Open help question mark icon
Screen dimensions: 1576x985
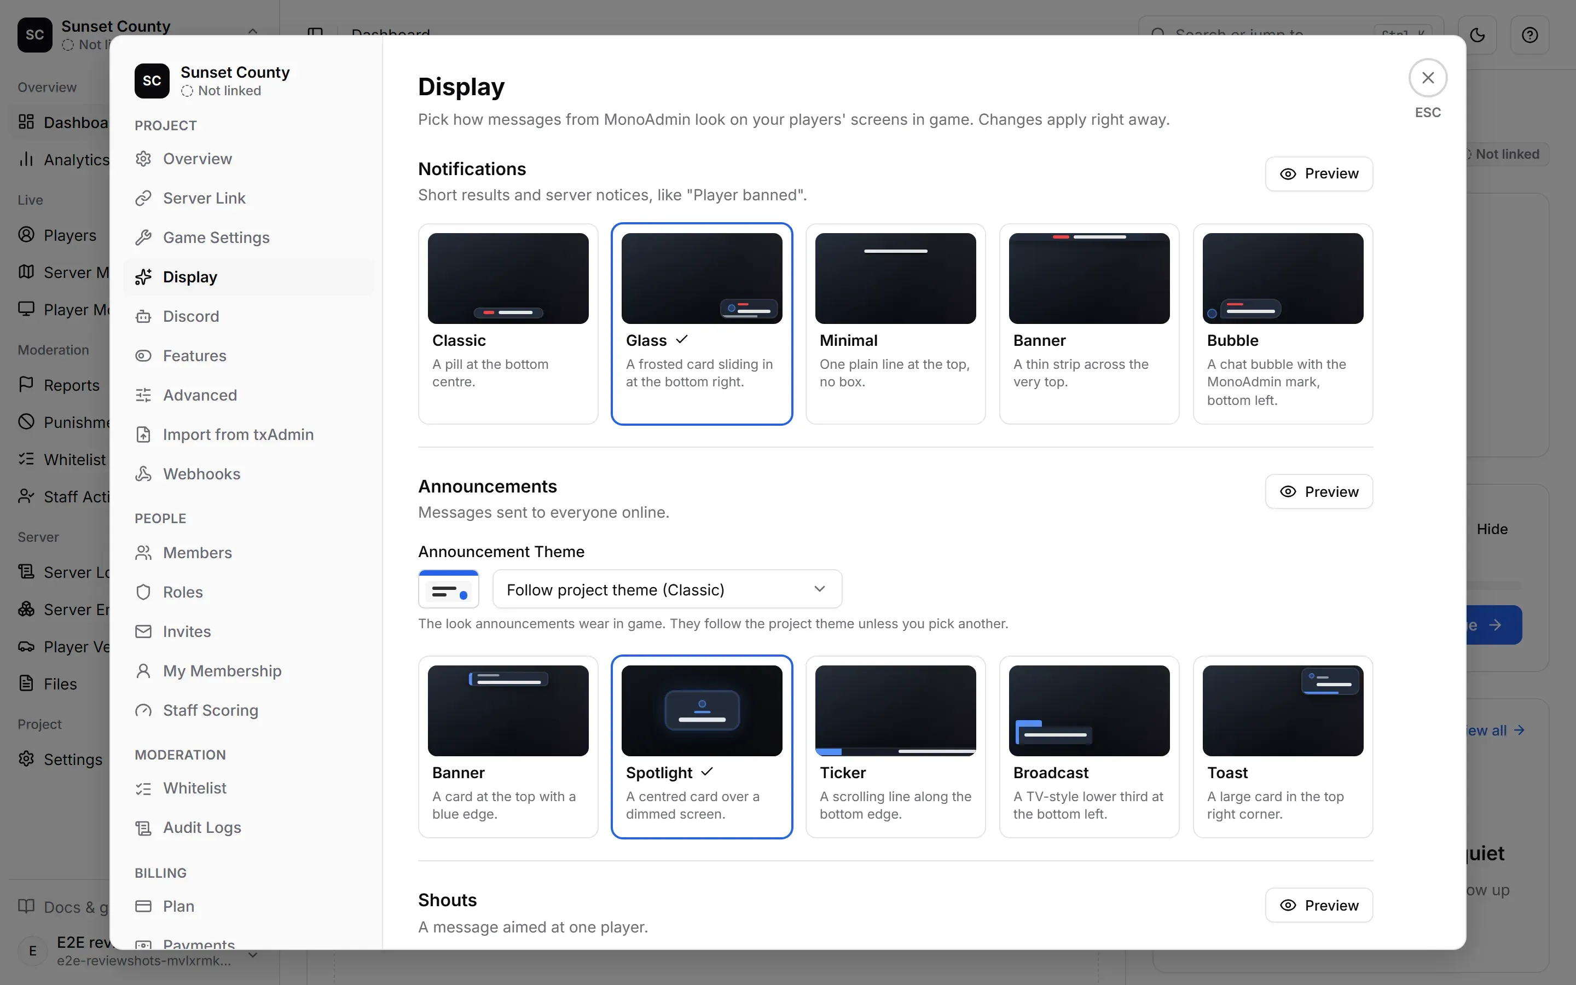point(1530,34)
